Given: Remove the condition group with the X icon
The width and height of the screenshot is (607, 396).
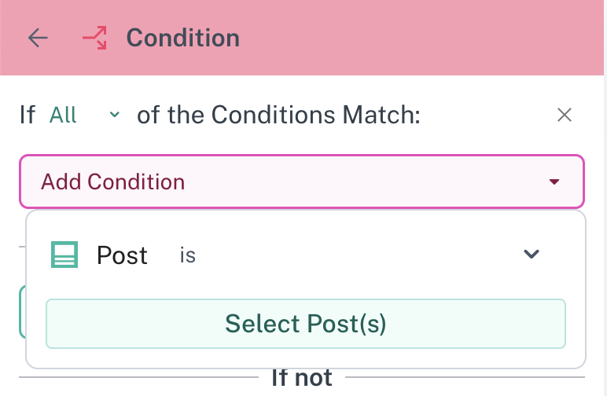Looking at the screenshot, I should point(564,115).
